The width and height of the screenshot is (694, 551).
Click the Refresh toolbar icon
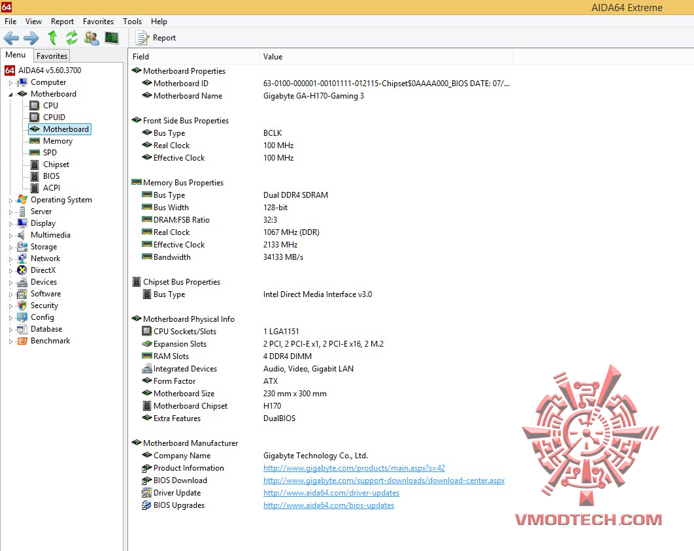coord(72,38)
